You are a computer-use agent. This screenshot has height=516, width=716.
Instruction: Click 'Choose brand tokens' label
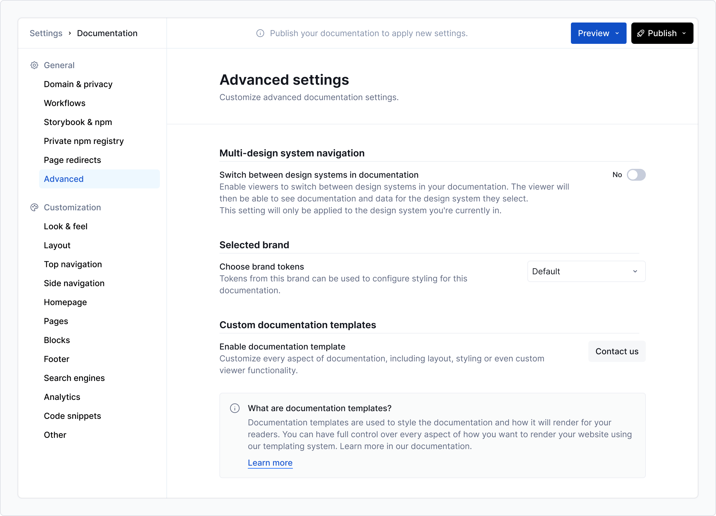click(x=261, y=267)
